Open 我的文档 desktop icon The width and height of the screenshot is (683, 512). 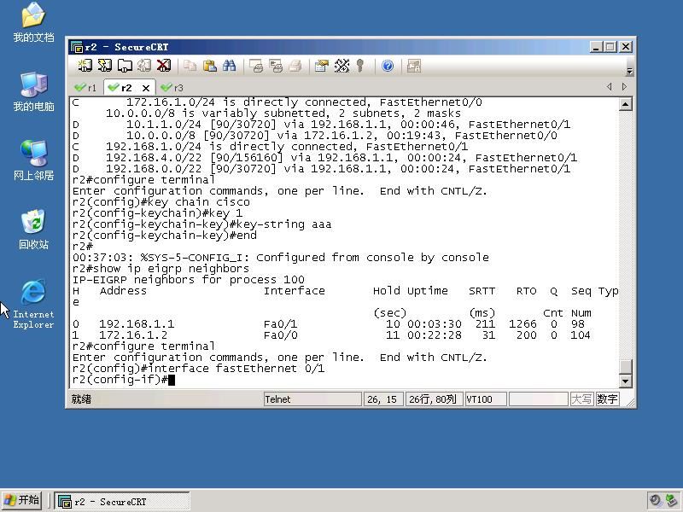33,23
